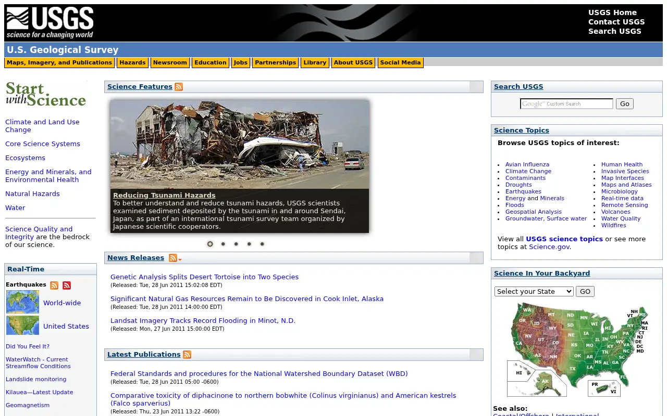Open the Science Features RSS feed icon
The width and height of the screenshot is (667, 416).
pos(179,87)
